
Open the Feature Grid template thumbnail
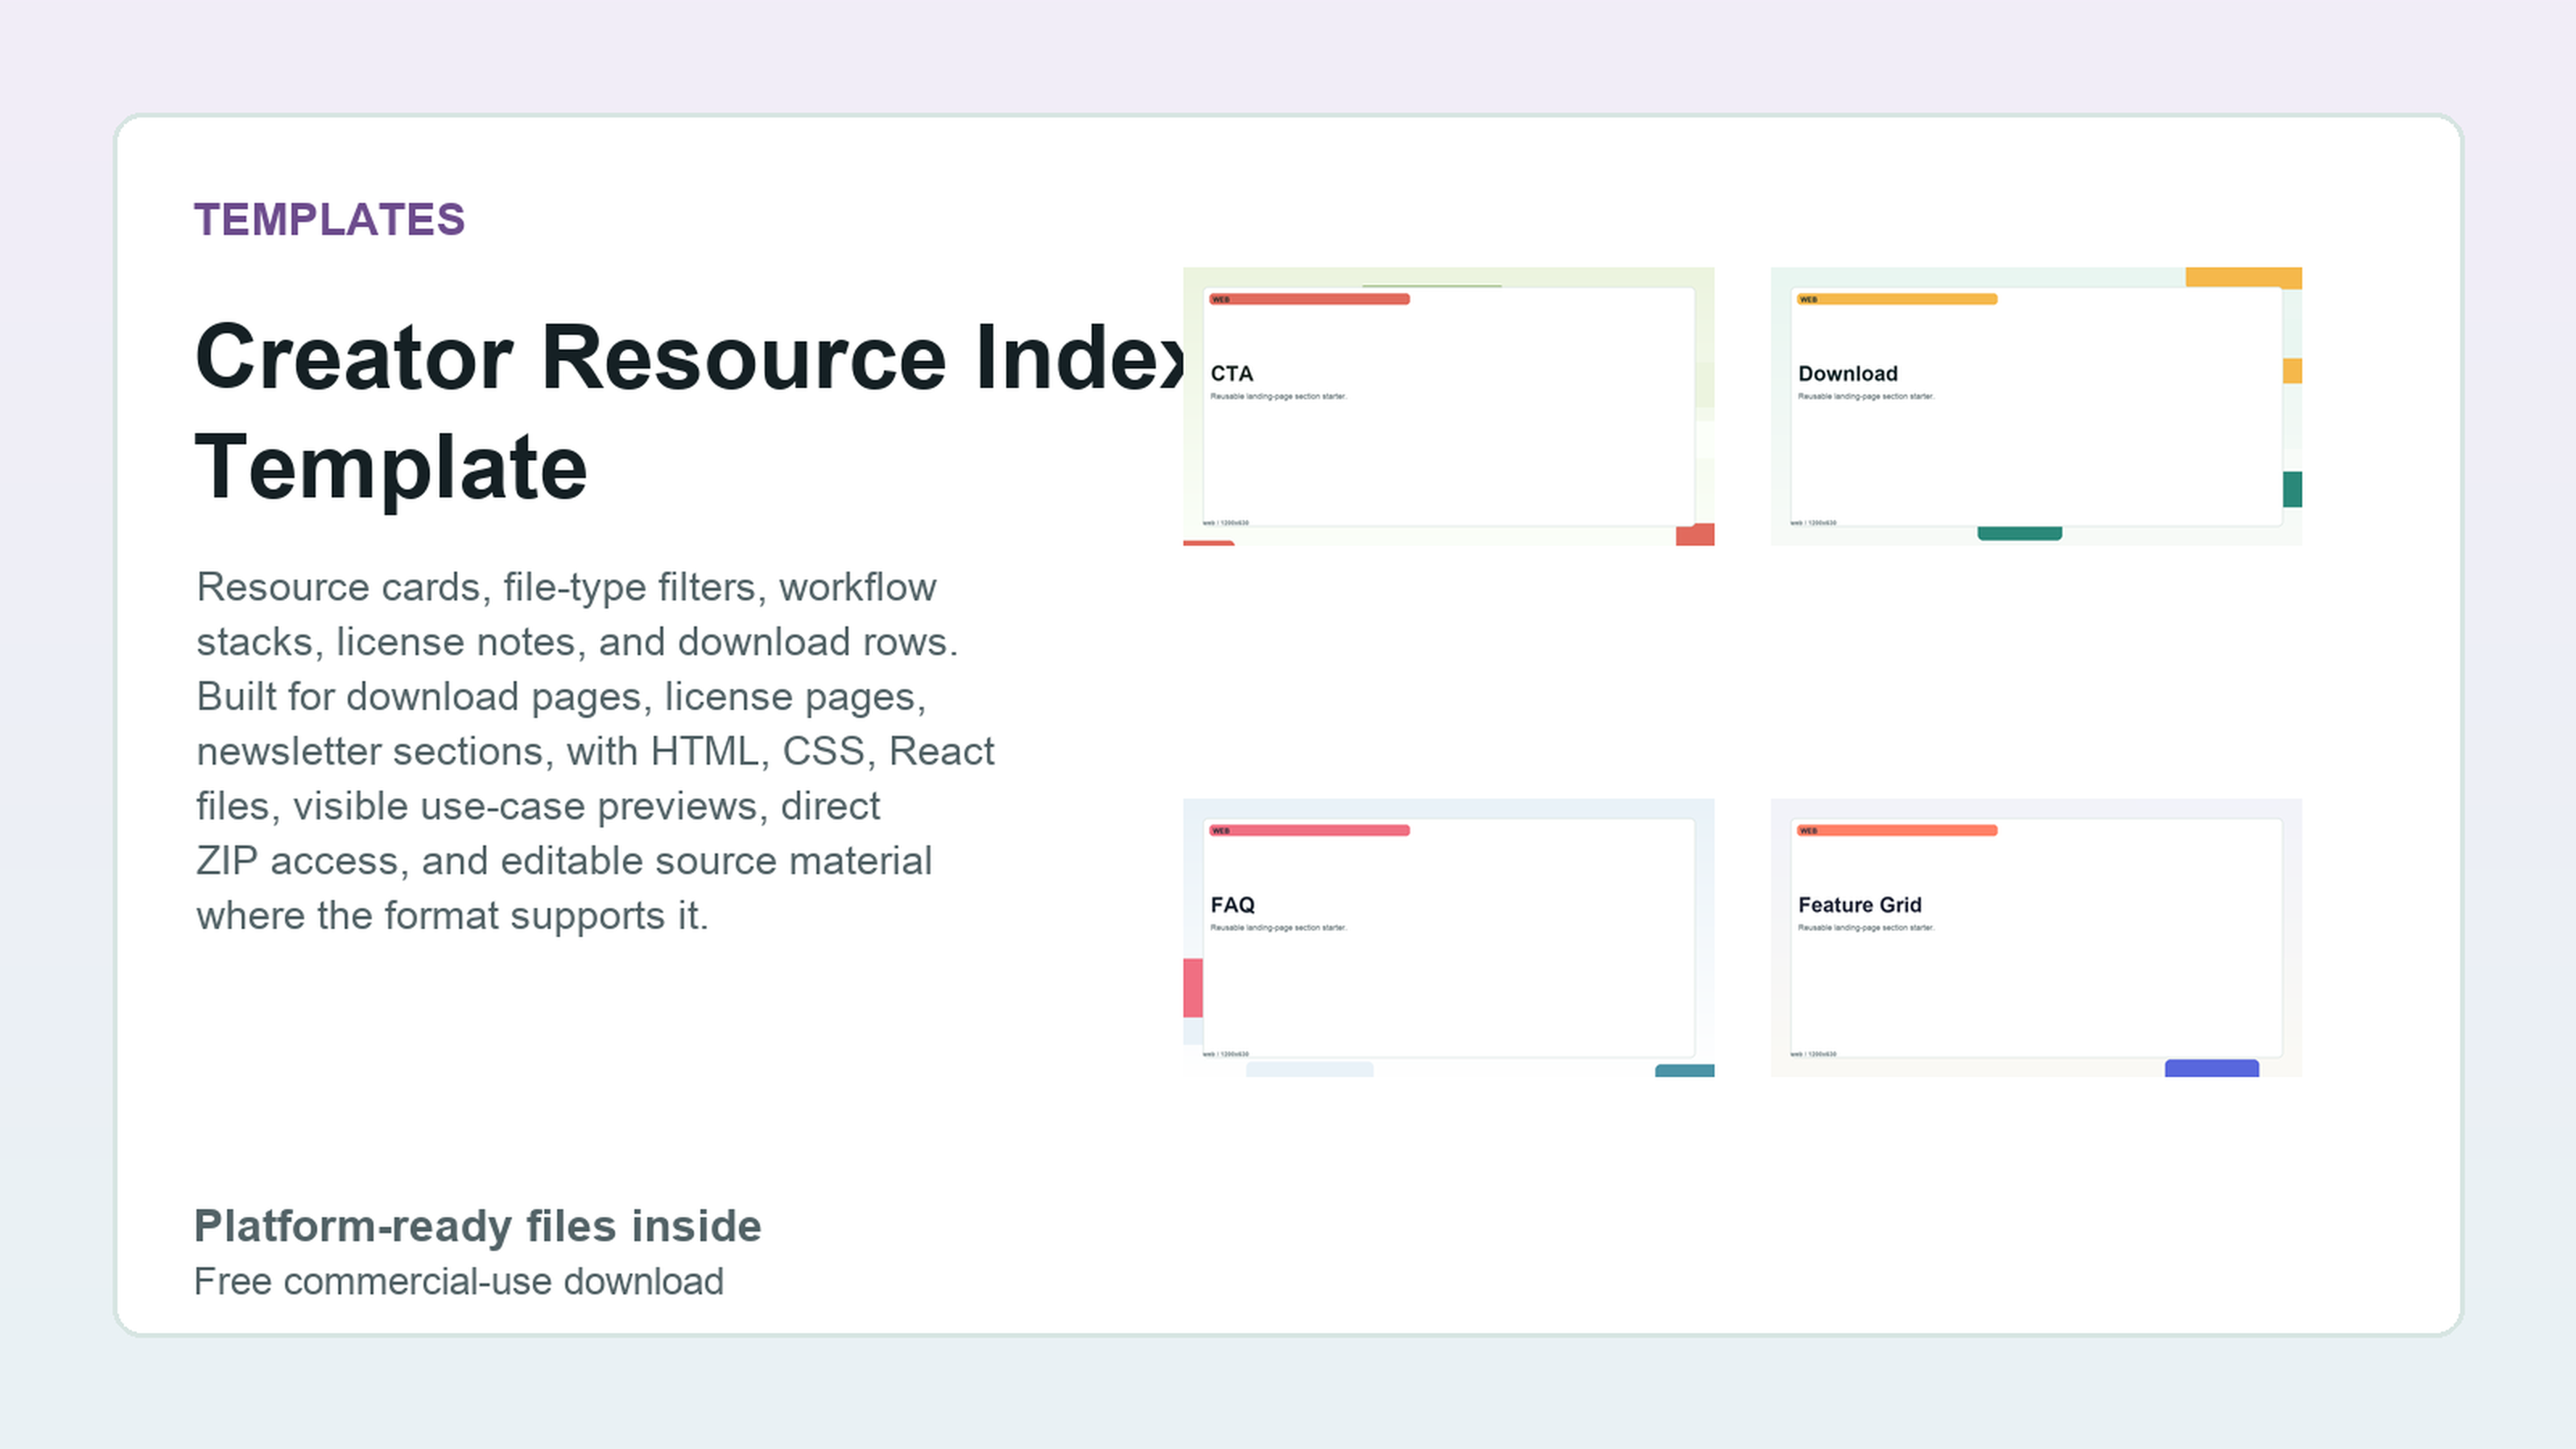pos(2036,937)
